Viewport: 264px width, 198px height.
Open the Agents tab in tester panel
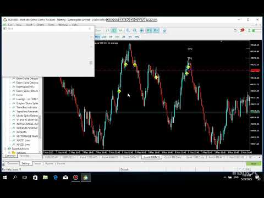click(49, 163)
